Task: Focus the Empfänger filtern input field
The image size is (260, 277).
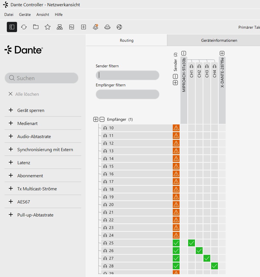Action: [128, 94]
